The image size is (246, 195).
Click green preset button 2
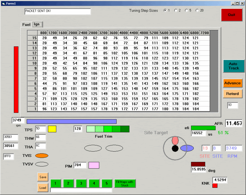pos(68,183)
